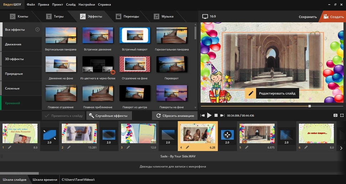
Task: Open the Слайд menu
Action: tap(71, 5)
